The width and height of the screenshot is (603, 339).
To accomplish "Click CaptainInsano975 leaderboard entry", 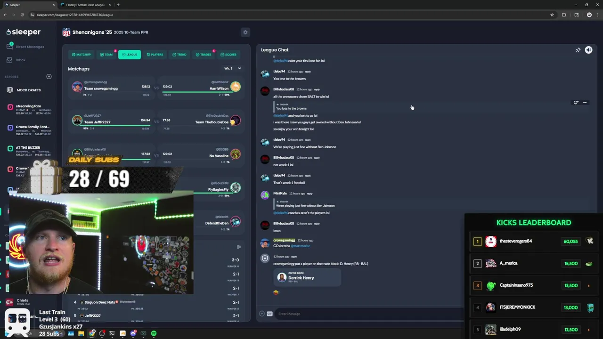I will (x=516, y=285).
